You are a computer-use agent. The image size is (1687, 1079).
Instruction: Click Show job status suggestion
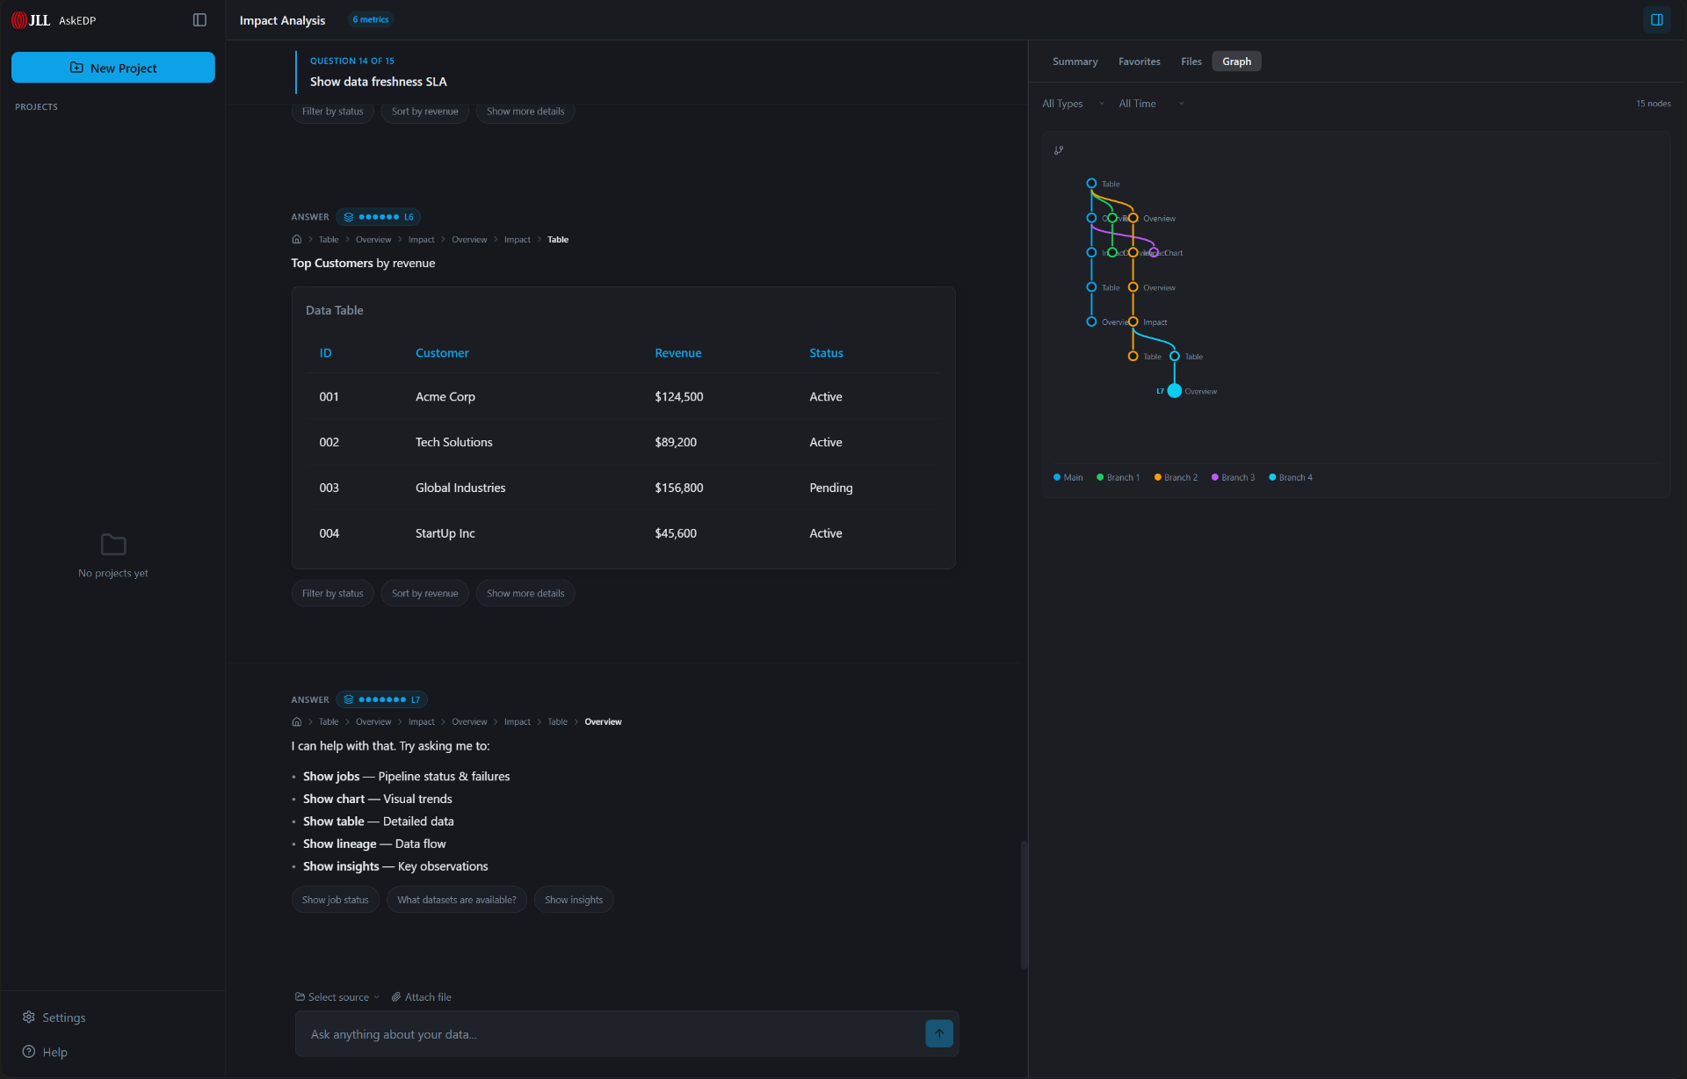tap(335, 900)
